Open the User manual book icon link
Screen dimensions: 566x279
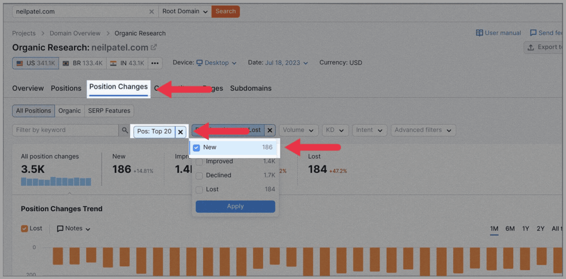[x=479, y=33]
